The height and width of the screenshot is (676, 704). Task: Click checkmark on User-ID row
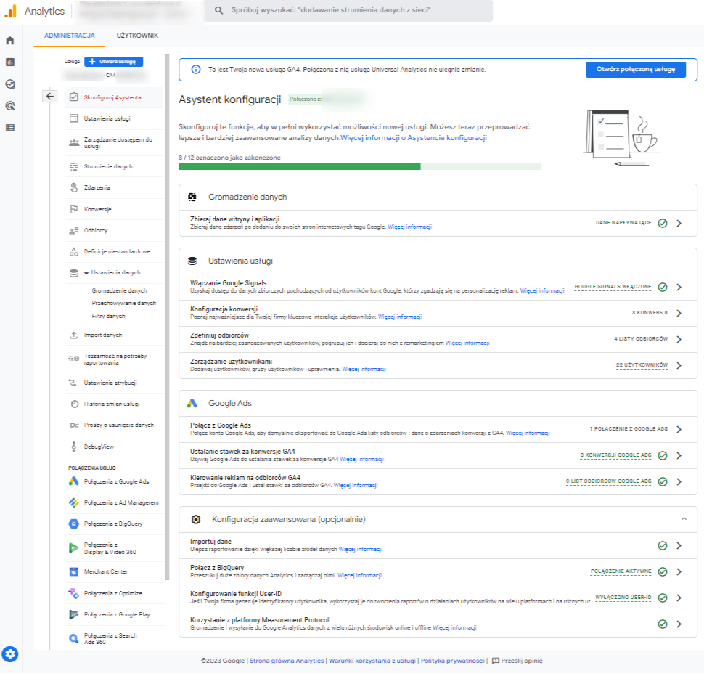[662, 598]
